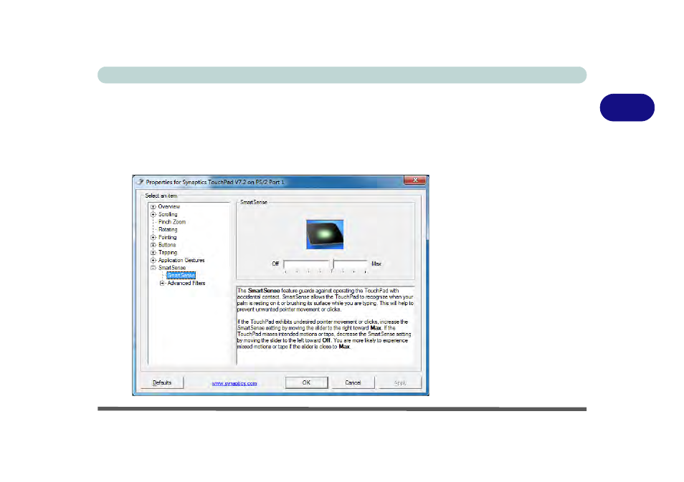This screenshot has height=482, width=684.
Task: Expand the Pointing tree node
Action: click(x=153, y=238)
